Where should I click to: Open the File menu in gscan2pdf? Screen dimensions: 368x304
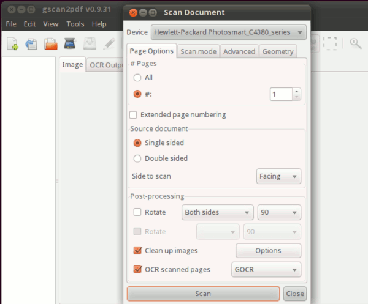pos(11,24)
